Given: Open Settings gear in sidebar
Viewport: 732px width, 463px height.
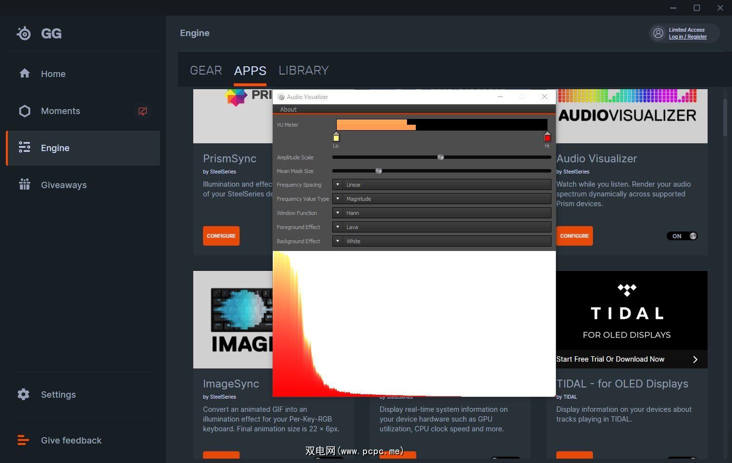Looking at the screenshot, I should tap(24, 394).
